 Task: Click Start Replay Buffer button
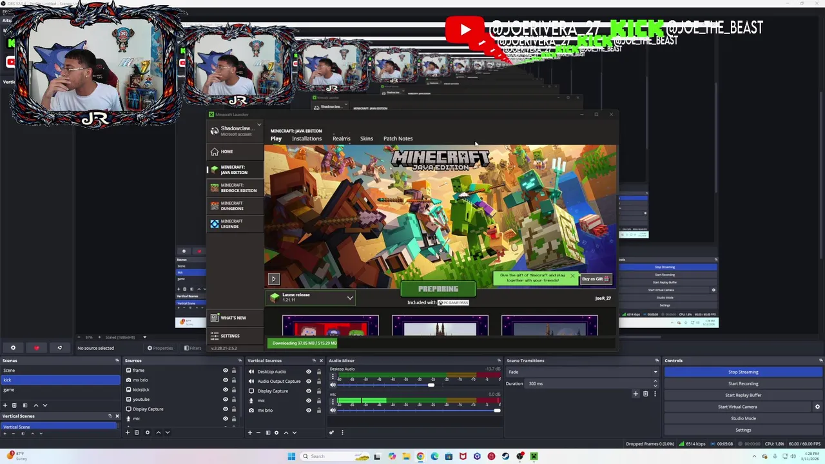pyautogui.click(x=743, y=395)
